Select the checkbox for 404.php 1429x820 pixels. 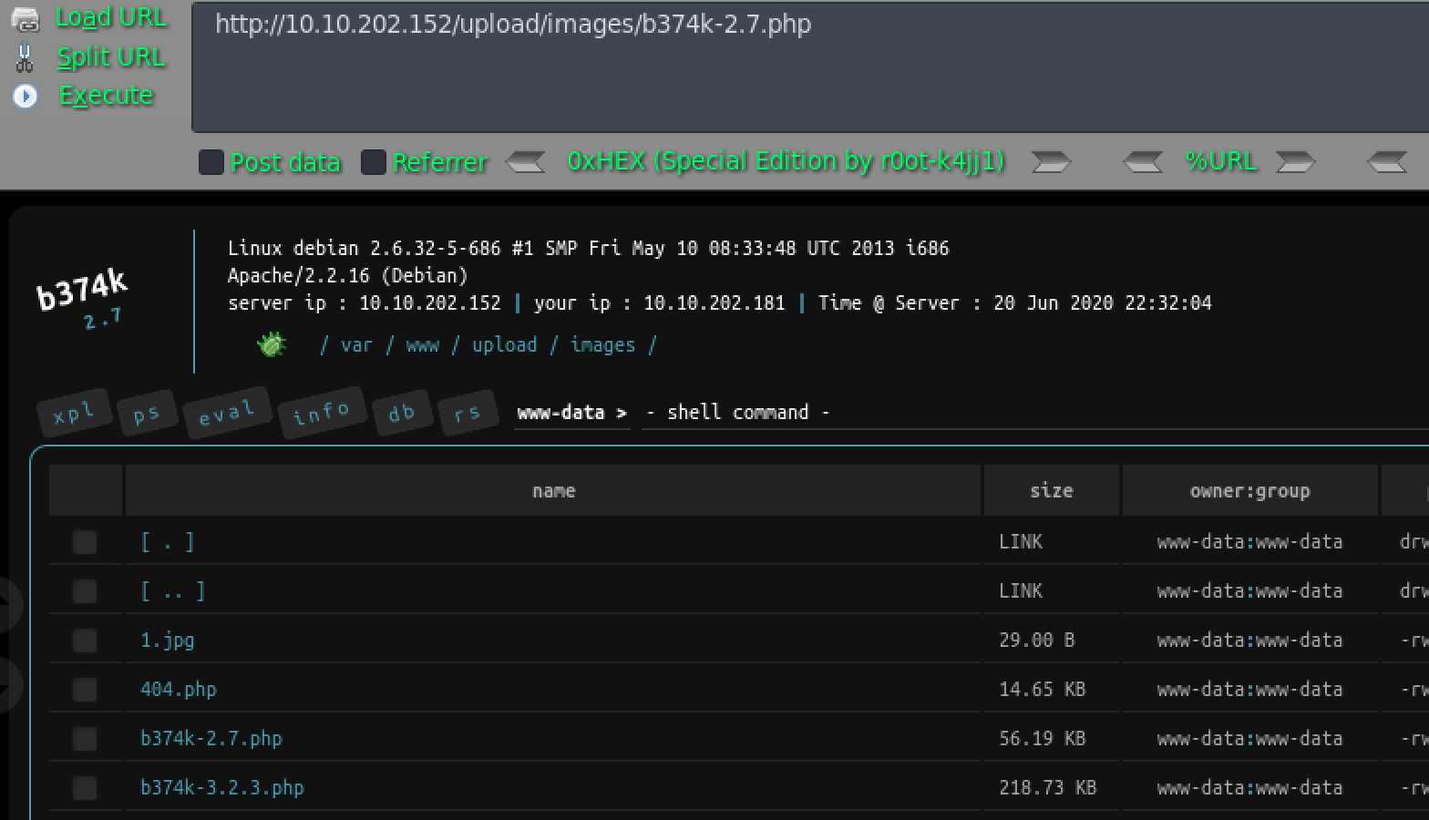tap(85, 690)
